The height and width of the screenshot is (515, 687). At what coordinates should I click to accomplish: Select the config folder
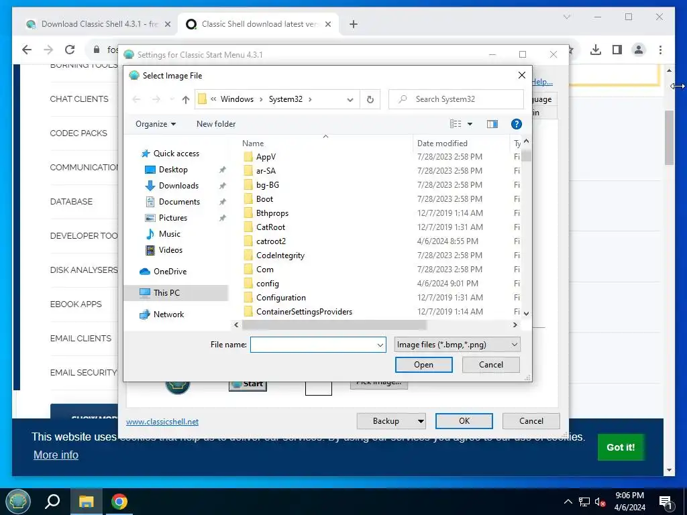click(x=267, y=284)
